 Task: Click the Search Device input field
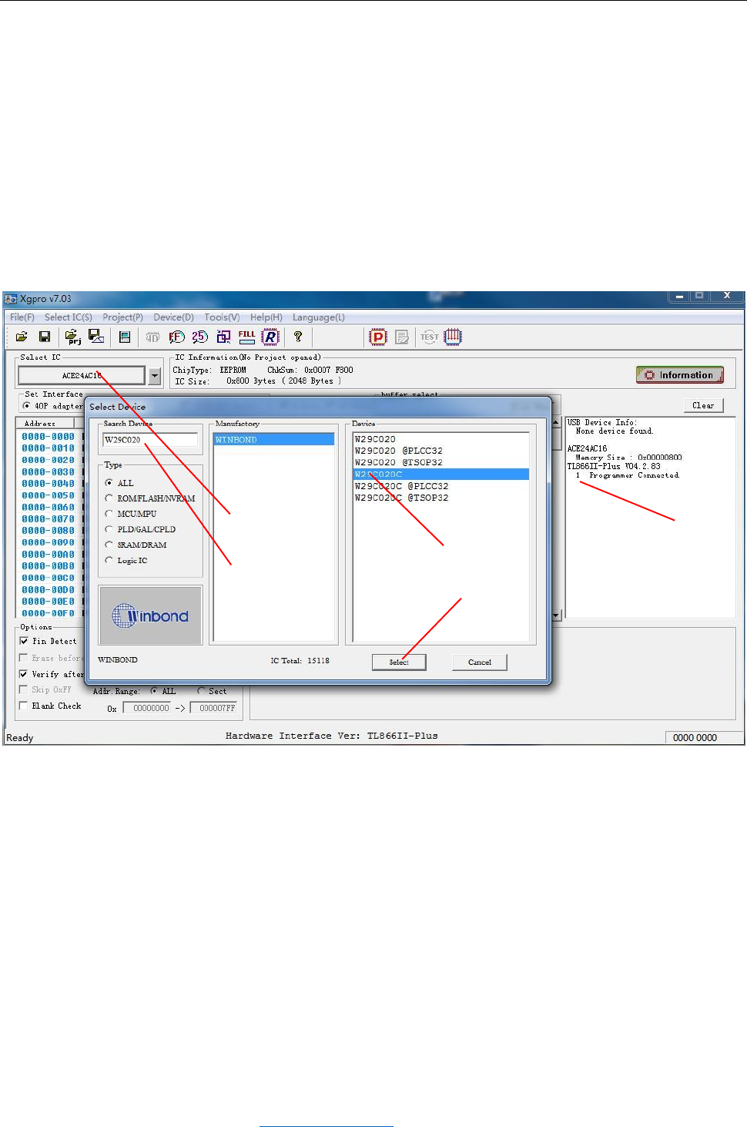[150, 440]
